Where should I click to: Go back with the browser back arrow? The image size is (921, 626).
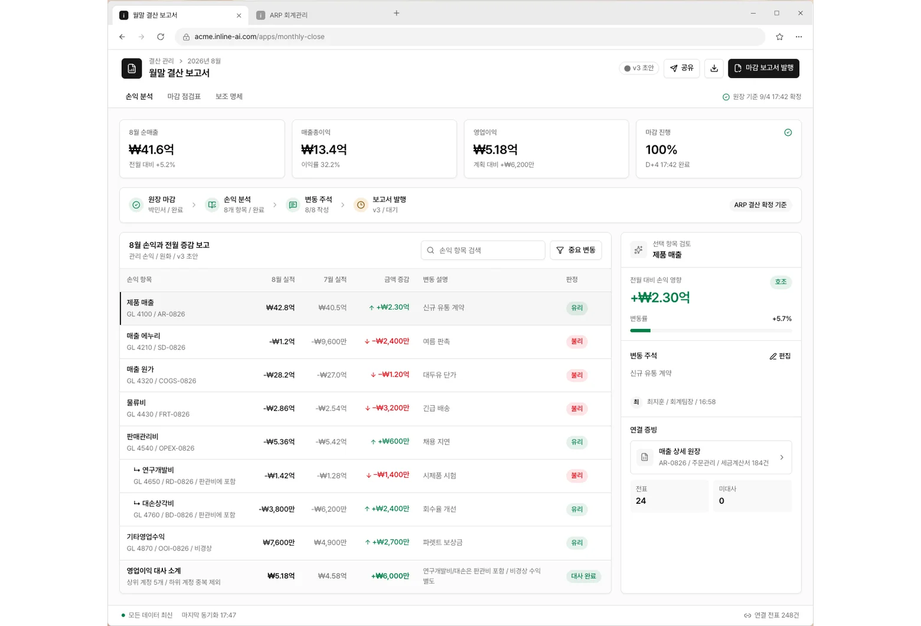click(x=122, y=37)
